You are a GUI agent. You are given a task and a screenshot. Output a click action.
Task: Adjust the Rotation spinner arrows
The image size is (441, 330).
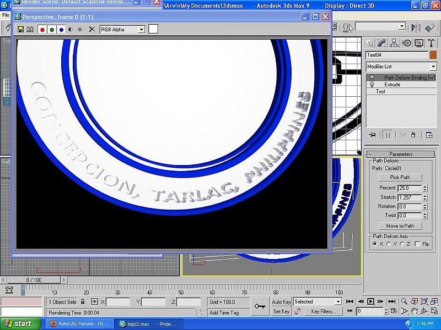pyautogui.click(x=425, y=207)
